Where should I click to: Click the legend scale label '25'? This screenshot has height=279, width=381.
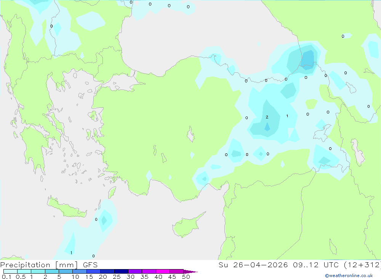117,277
